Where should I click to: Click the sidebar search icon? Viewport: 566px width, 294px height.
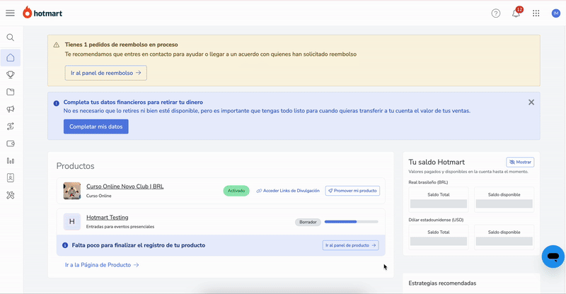tap(11, 37)
